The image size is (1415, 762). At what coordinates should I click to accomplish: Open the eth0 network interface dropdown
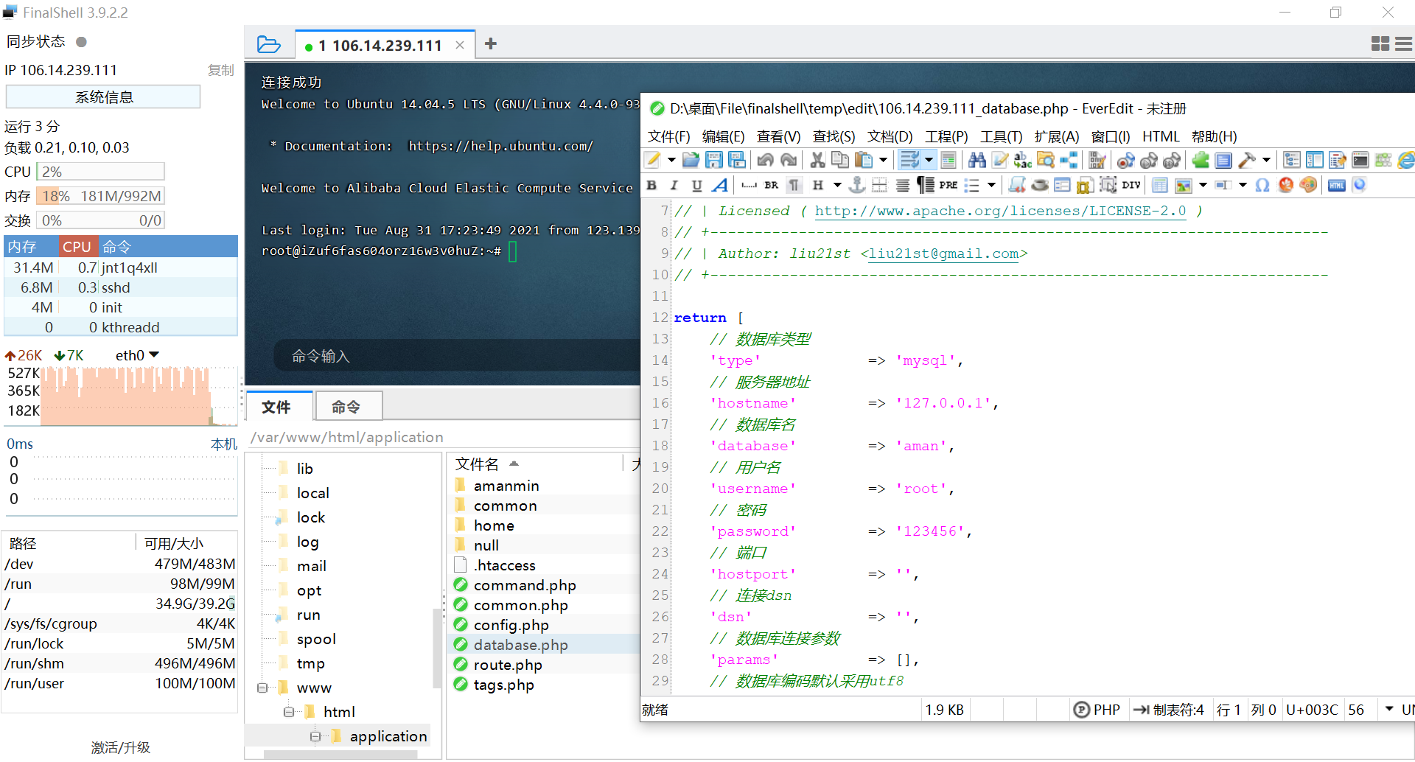pyautogui.click(x=154, y=355)
